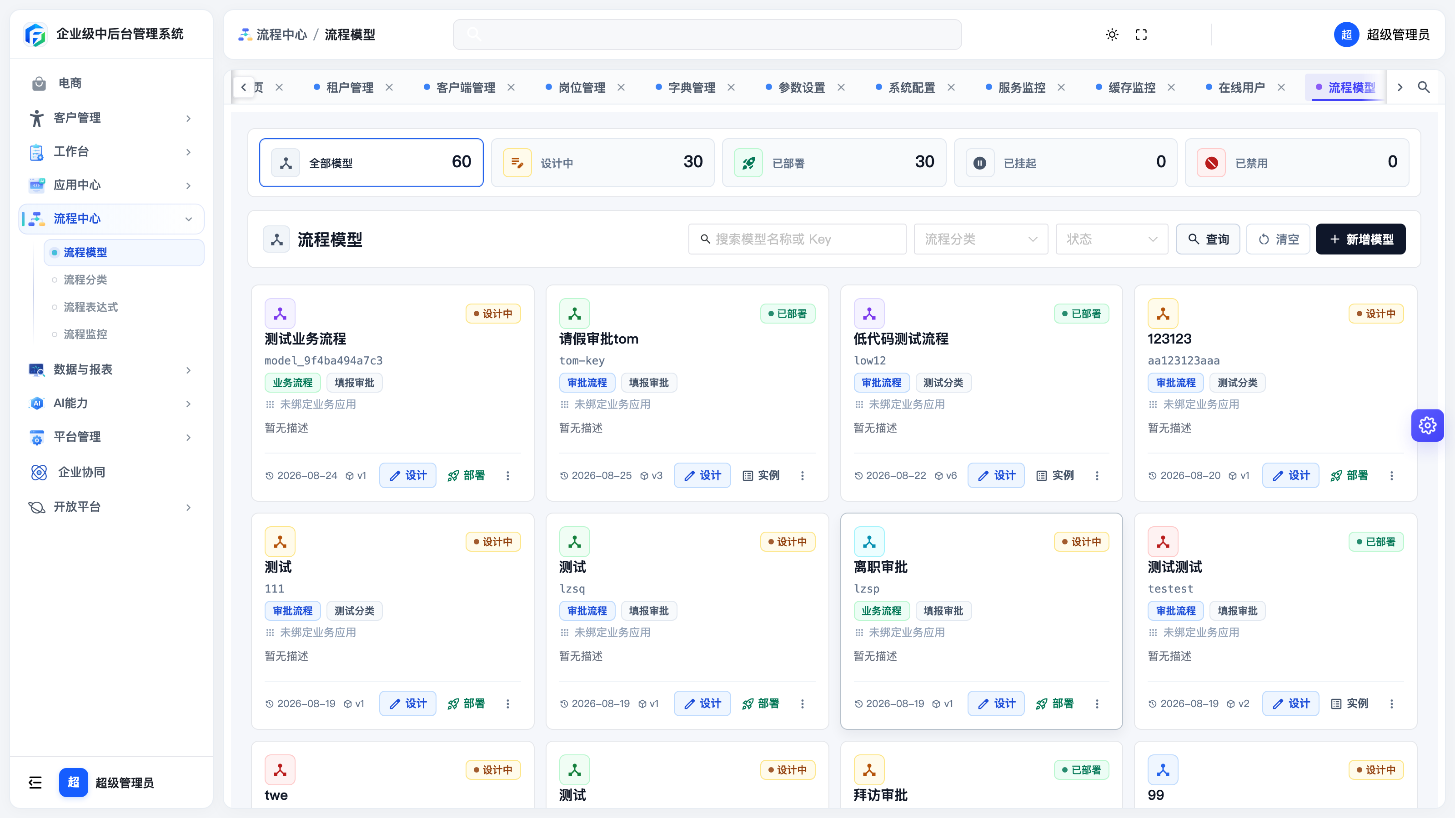Collapse sidebar using bottom menu icon
This screenshot has width=1455, height=818.
[x=35, y=782]
